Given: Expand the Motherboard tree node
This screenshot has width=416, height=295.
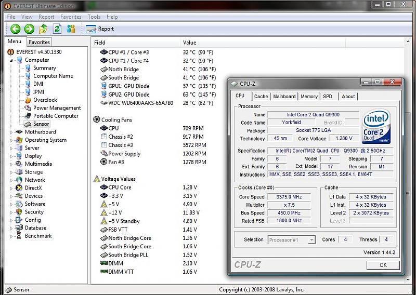Looking at the screenshot, I should 11,132.
